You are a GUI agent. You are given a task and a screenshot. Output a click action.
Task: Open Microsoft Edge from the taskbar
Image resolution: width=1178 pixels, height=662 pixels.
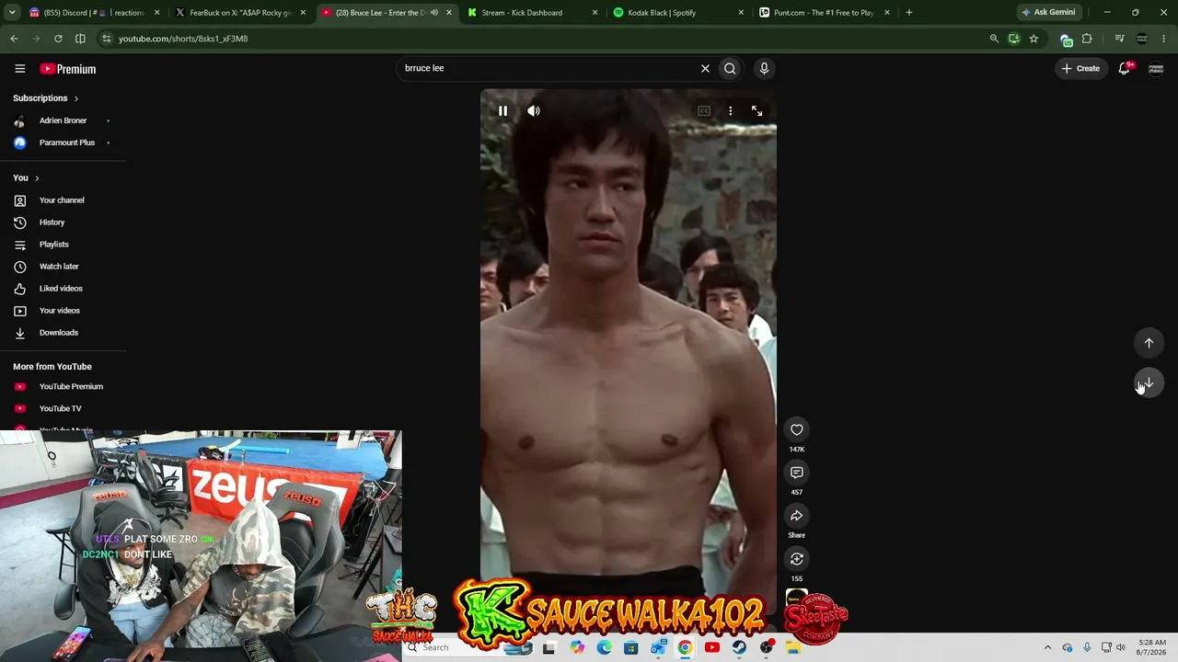coord(604,647)
